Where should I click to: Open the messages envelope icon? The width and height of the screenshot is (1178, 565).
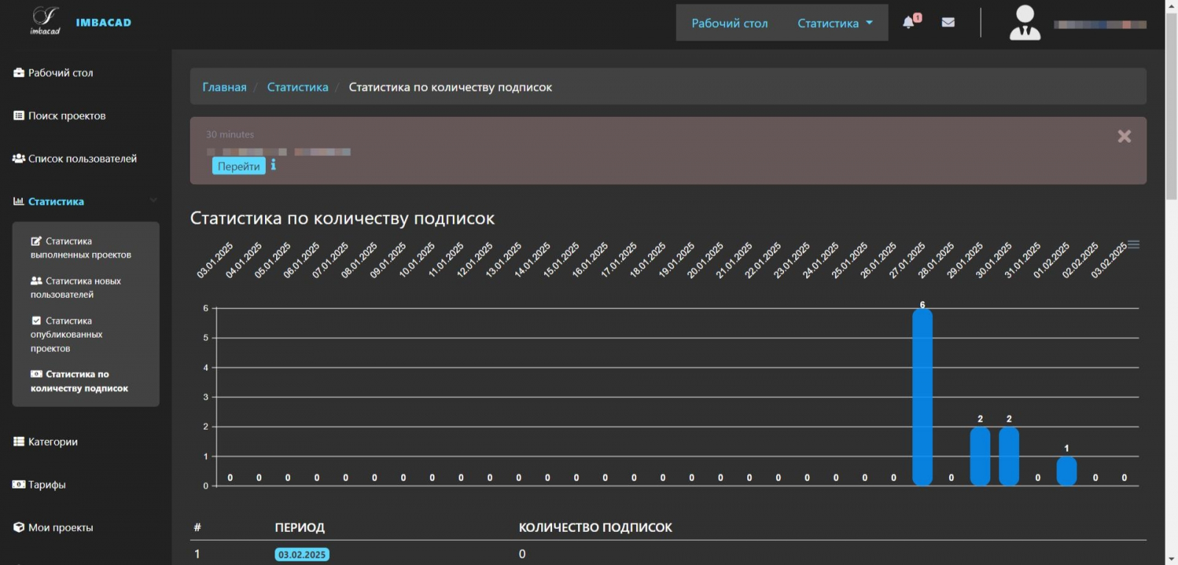click(948, 22)
